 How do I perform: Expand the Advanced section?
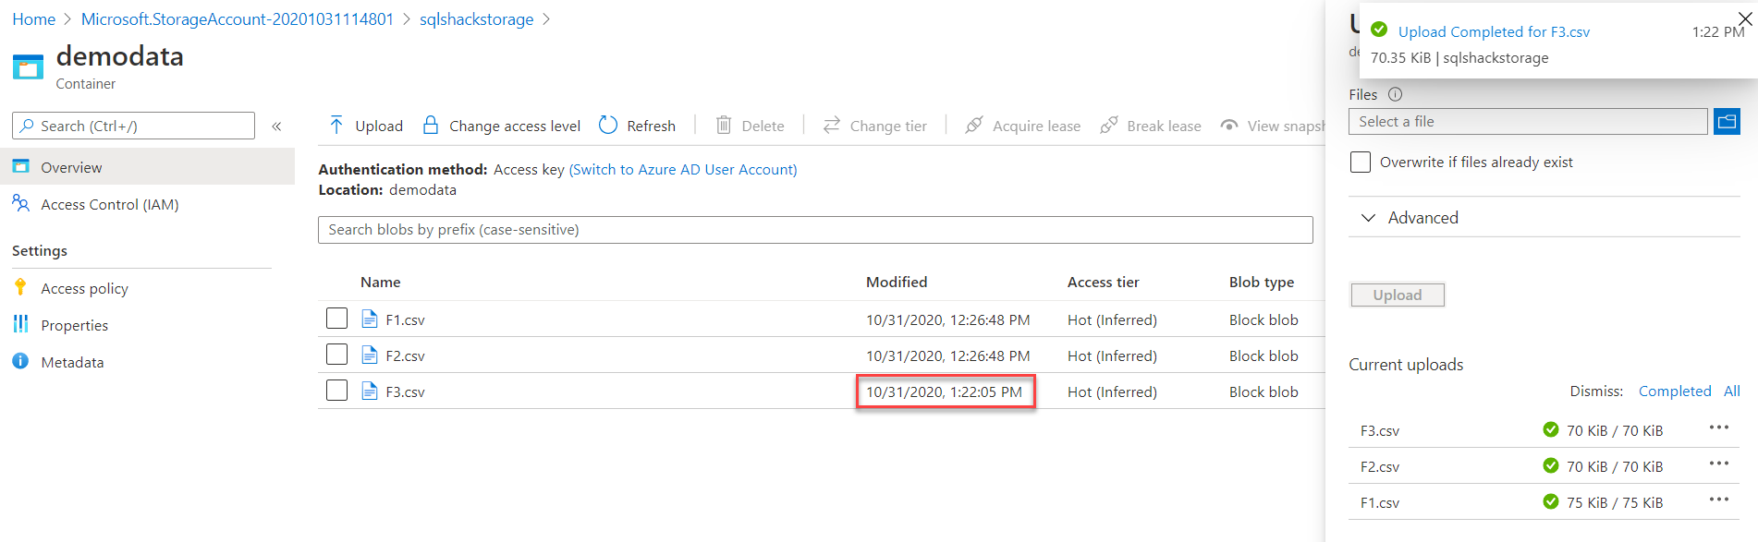coord(1369,218)
